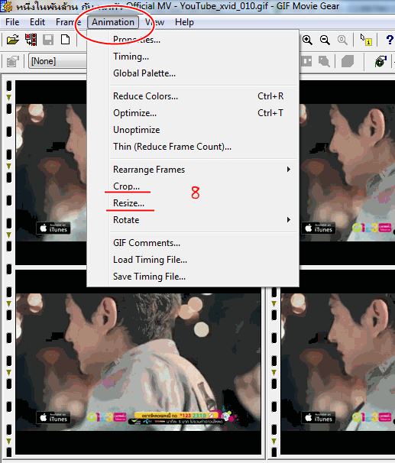Click the Insert Frames filmstrip icon

[31, 39]
